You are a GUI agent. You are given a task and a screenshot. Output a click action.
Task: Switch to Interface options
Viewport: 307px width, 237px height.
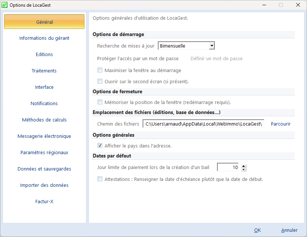pos(44,87)
